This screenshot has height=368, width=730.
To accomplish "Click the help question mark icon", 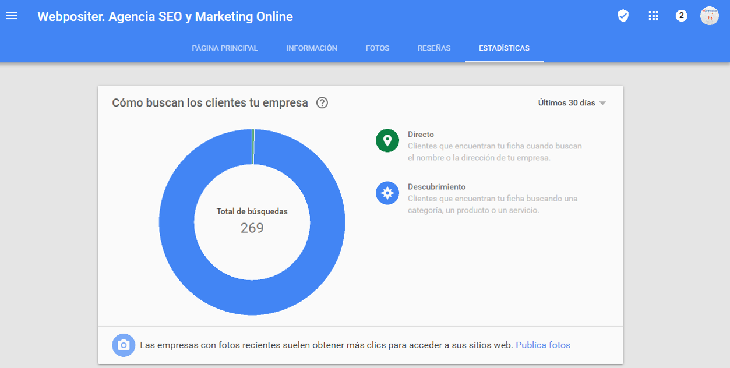I will 322,103.
